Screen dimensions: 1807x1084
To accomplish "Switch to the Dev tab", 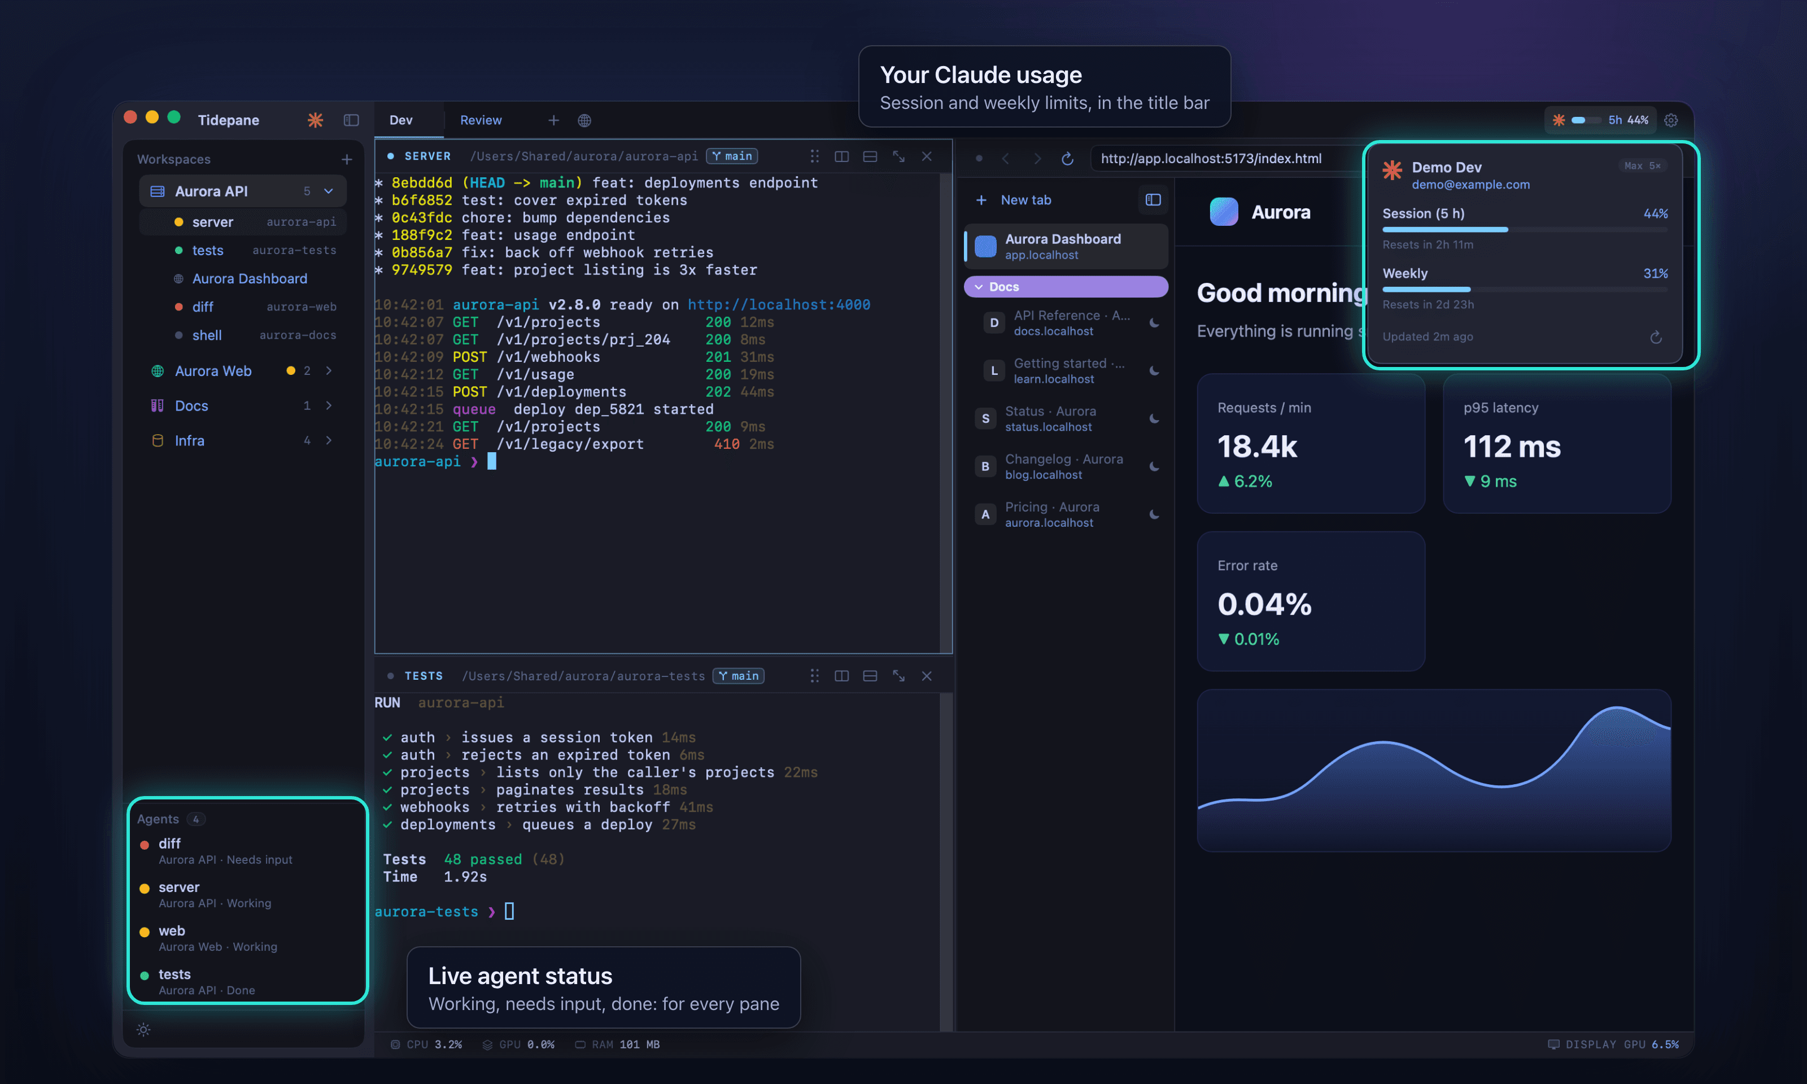I will click(401, 120).
